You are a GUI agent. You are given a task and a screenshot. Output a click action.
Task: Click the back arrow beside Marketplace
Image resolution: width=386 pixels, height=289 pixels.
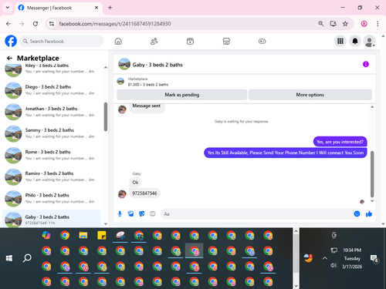[x=9, y=58]
